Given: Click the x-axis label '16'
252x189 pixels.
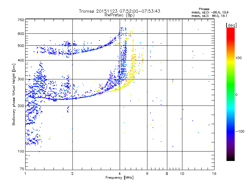Looking at the screenshot, I should [x=214, y=174].
